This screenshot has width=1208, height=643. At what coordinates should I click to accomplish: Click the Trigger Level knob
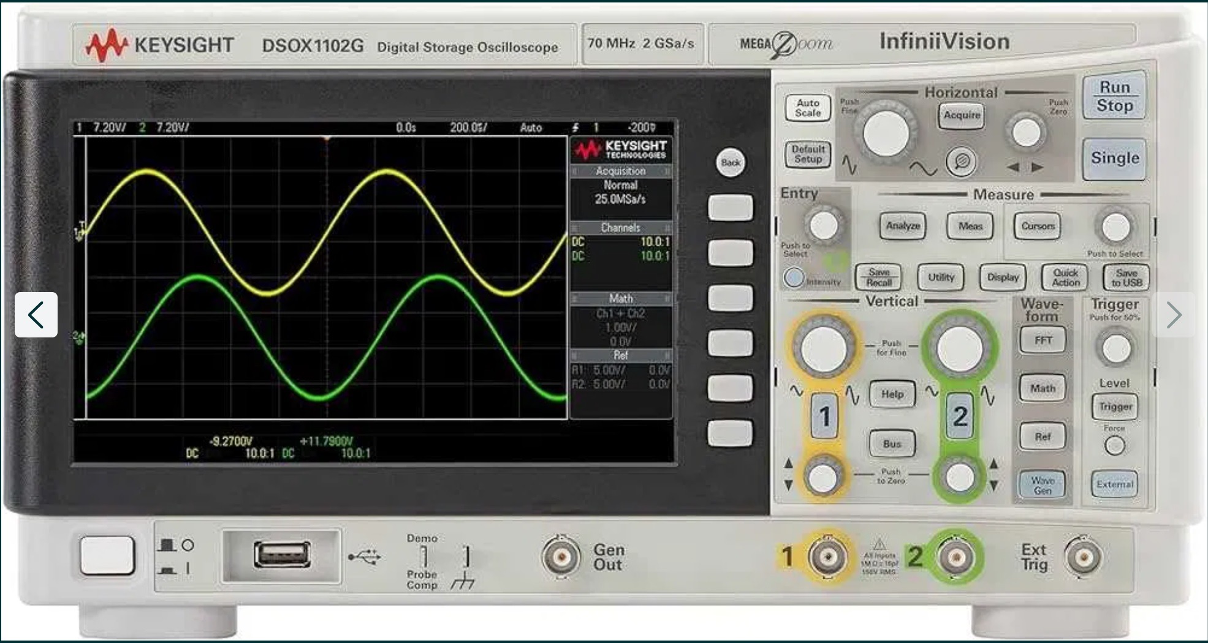tap(1115, 349)
